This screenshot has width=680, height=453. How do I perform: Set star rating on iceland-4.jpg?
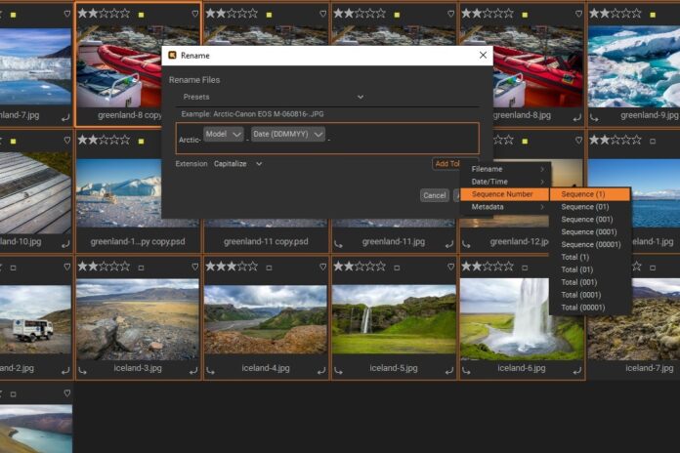[x=232, y=267]
